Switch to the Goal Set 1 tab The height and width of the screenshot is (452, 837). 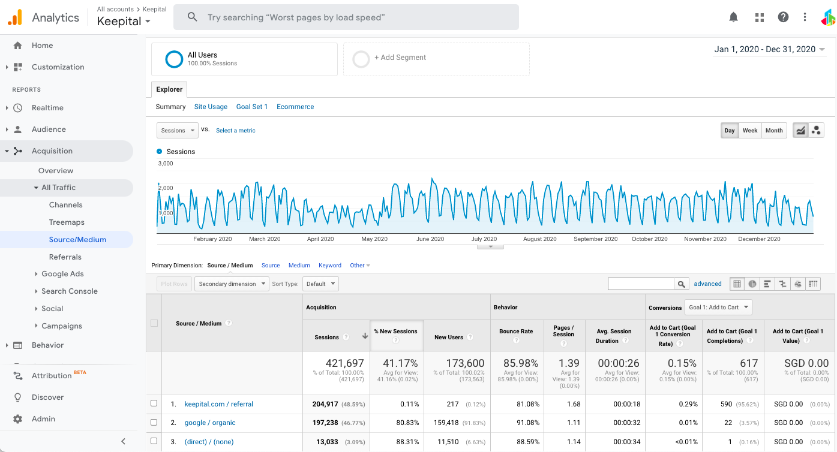[252, 107]
